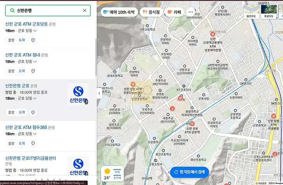Set 신한 군포 ATM 점두365 as 도착
Image resolution: width=283 pixels, height=185 pixels.
tap(22, 143)
